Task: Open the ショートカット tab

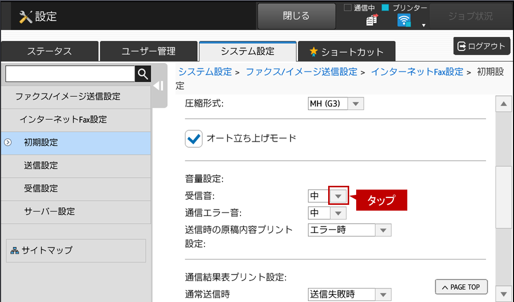Action: click(347, 52)
